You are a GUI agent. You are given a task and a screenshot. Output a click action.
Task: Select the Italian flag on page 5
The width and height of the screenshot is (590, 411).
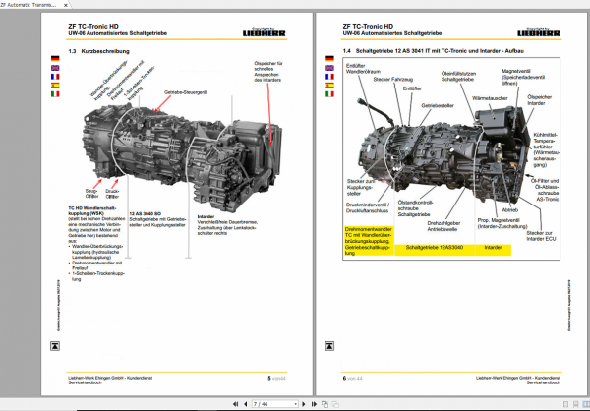55,94
